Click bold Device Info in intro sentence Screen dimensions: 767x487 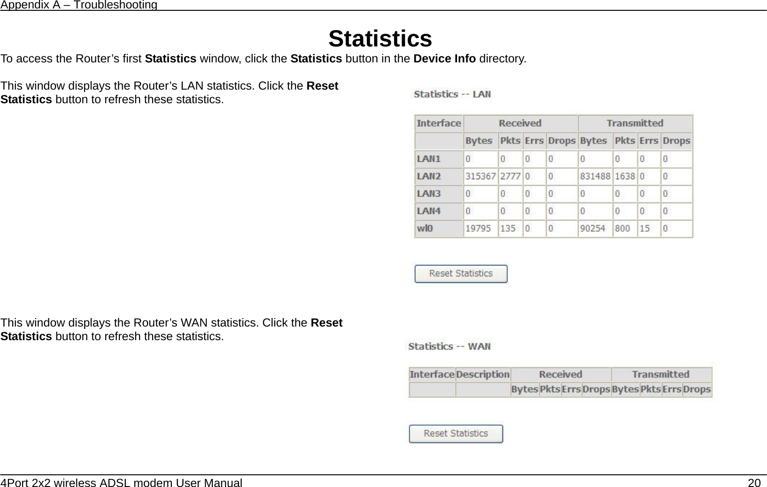(x=444, y=59)
